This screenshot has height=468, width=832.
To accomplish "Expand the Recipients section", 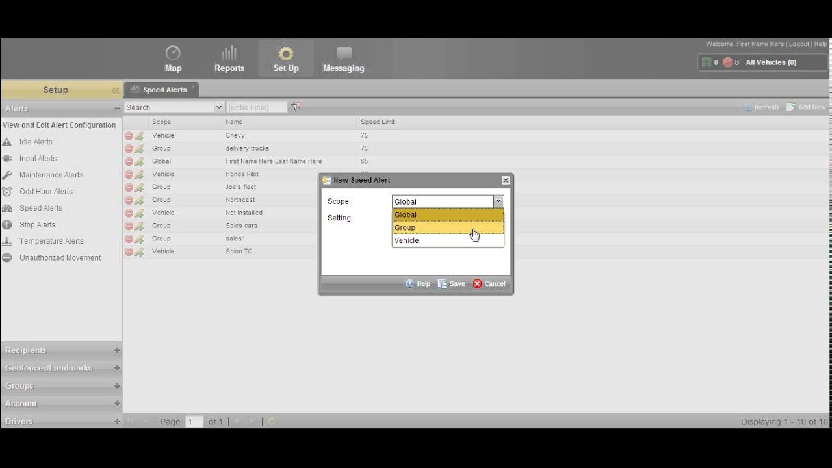I will [118, 350].
